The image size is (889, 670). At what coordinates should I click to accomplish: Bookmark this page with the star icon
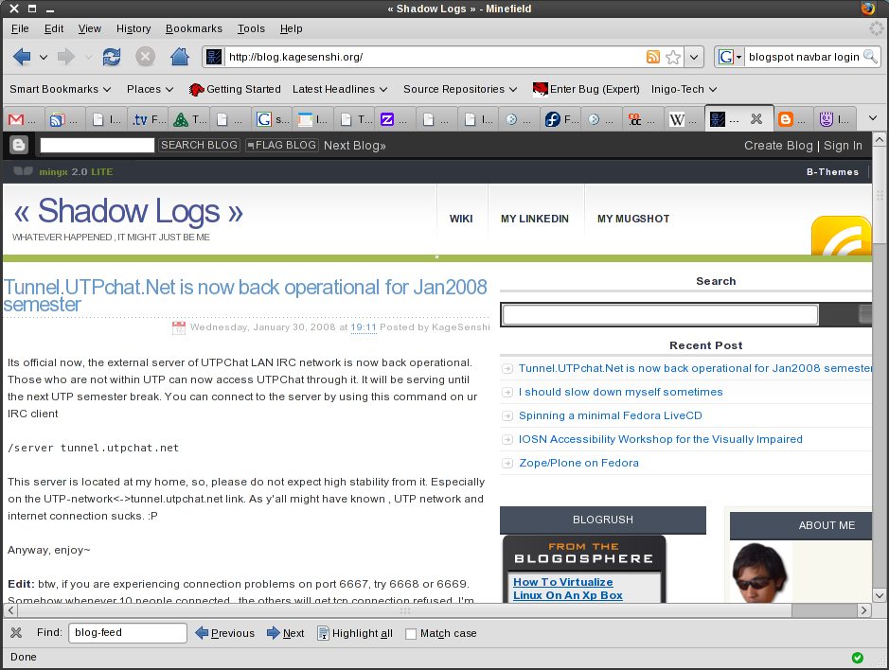[x=673, y=57]
